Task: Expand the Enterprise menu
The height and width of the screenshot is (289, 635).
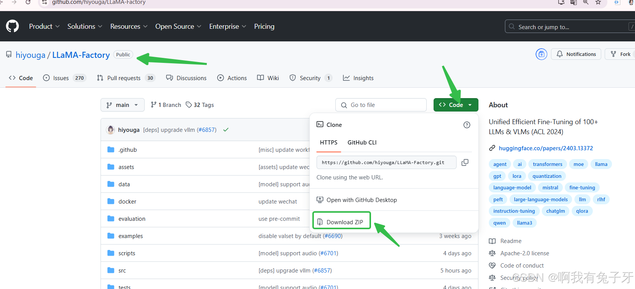Action: 228,26
